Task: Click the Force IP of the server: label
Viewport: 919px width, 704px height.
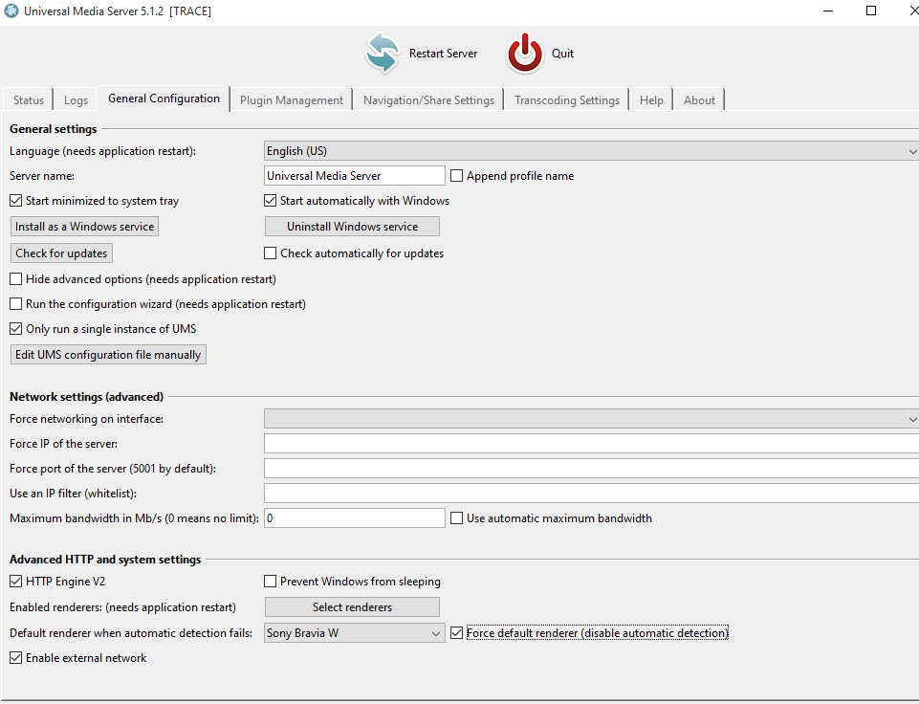Action: [63, 444]
